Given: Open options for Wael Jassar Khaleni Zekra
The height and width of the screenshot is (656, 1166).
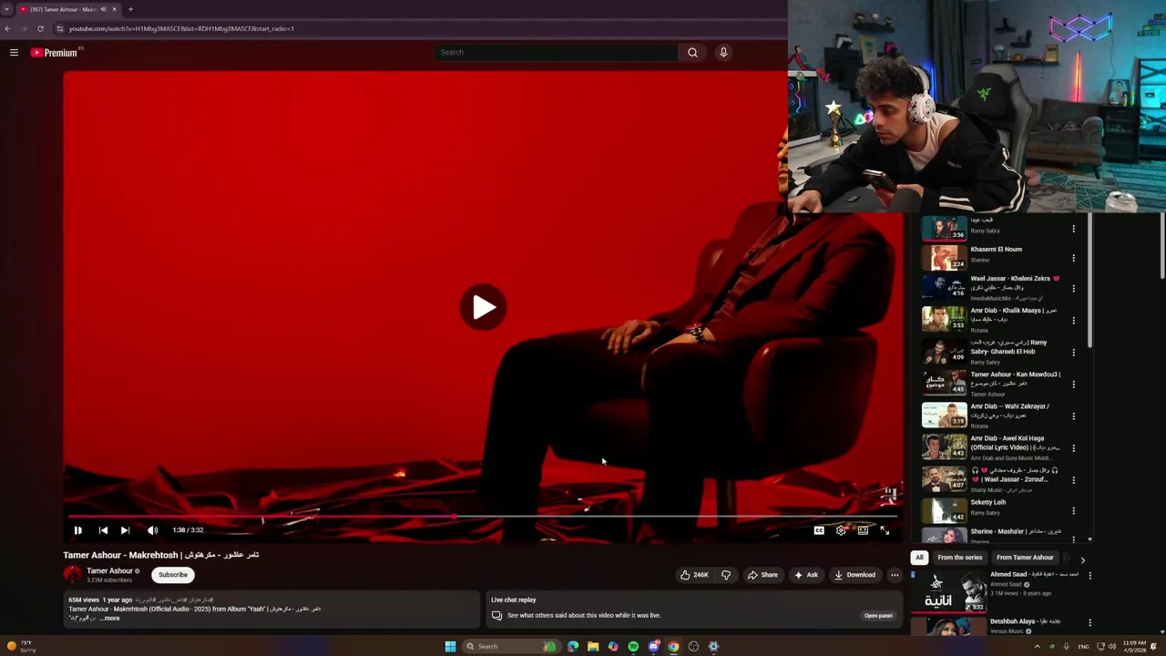Looking at the screenshot, I should 1074,289.
